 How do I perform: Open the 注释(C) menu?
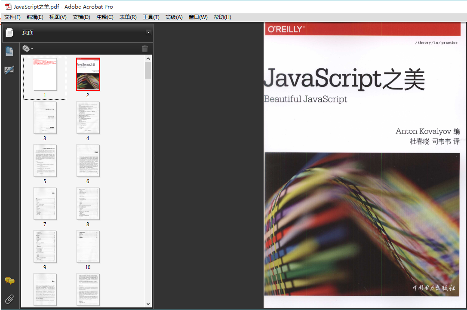coord(105,17)
